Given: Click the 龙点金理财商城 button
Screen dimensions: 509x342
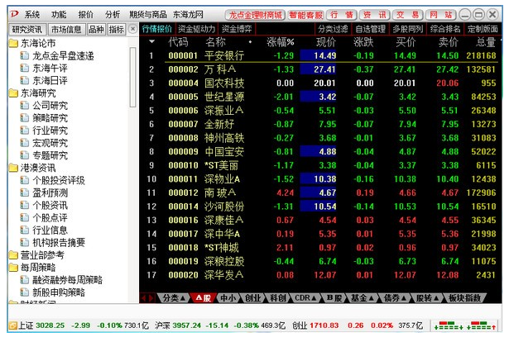Looking at the screenshot, I should tap(256, 15).
